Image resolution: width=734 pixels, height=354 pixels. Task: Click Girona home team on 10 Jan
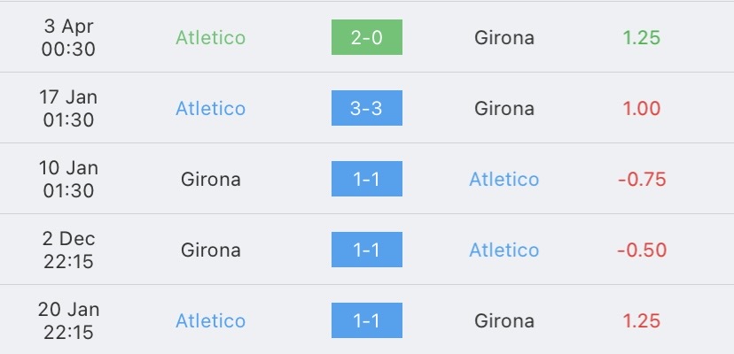pos(211,179)
